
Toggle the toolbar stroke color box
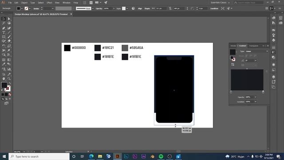pyautogui.click(x=8, y=88)
